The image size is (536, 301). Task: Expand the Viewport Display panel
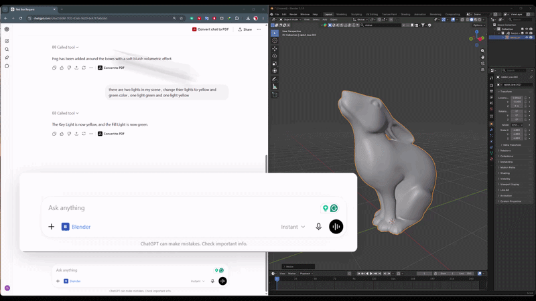click(x=509, y=185)
